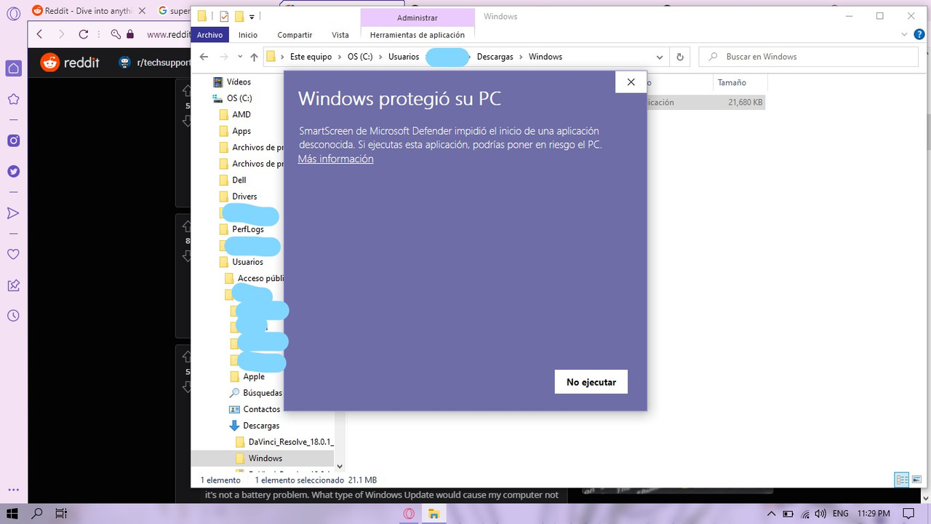
Task: Click the new folder quick access icon
Action: pyautogui.click(x=239, y=16)
